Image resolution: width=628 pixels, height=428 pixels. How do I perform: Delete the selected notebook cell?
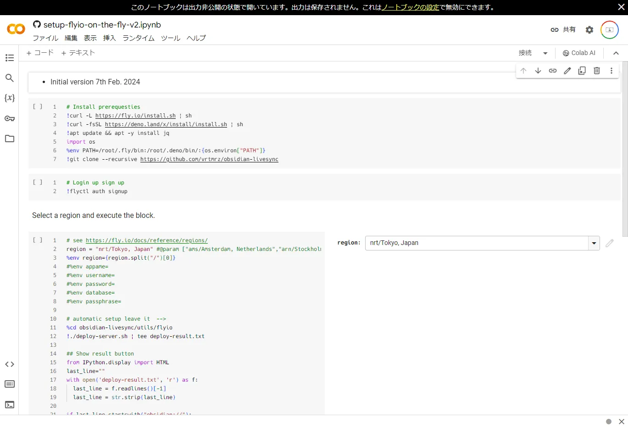tap(596, 70)
